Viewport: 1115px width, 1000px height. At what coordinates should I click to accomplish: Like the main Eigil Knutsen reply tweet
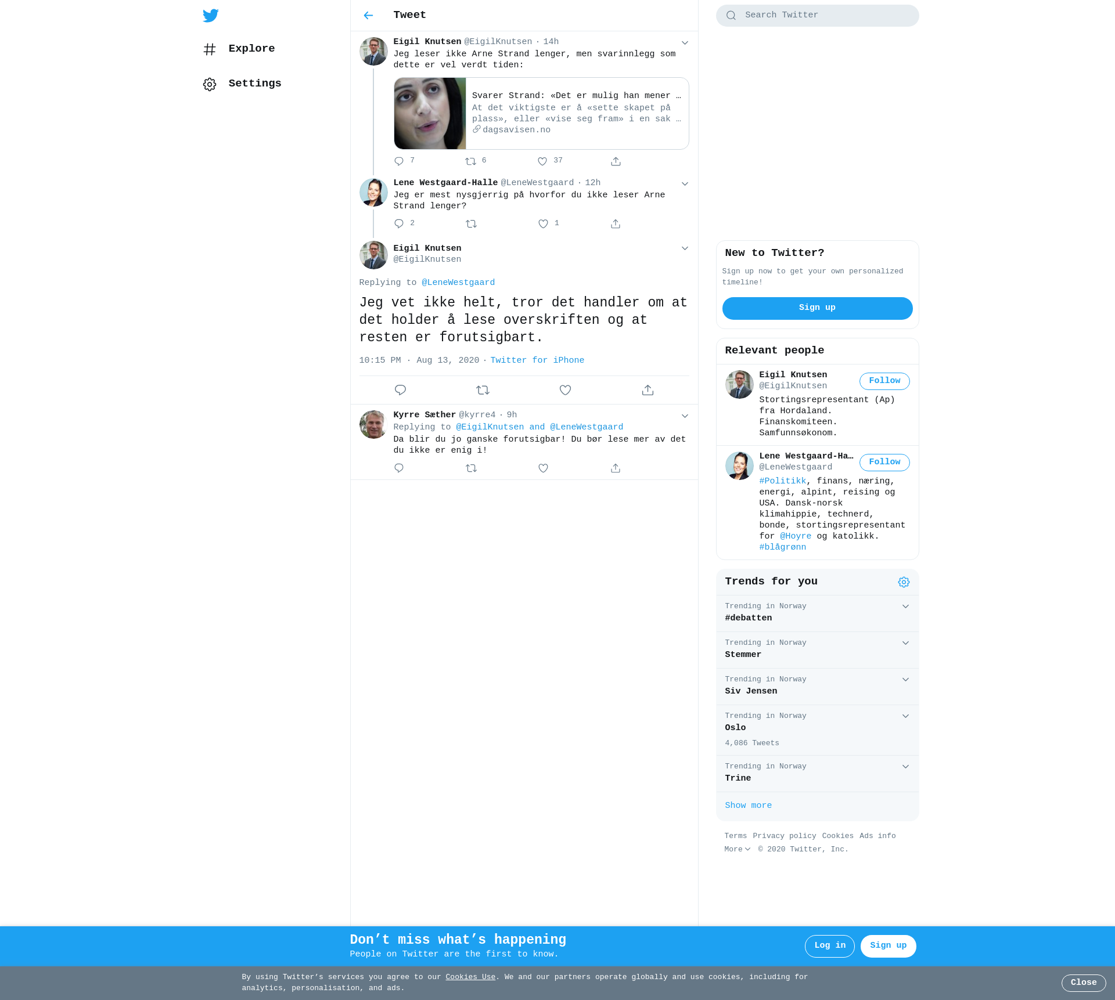[x=565, y=390]
